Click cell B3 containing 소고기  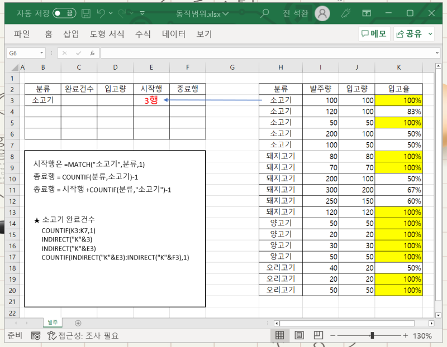[x=43, y=100]
